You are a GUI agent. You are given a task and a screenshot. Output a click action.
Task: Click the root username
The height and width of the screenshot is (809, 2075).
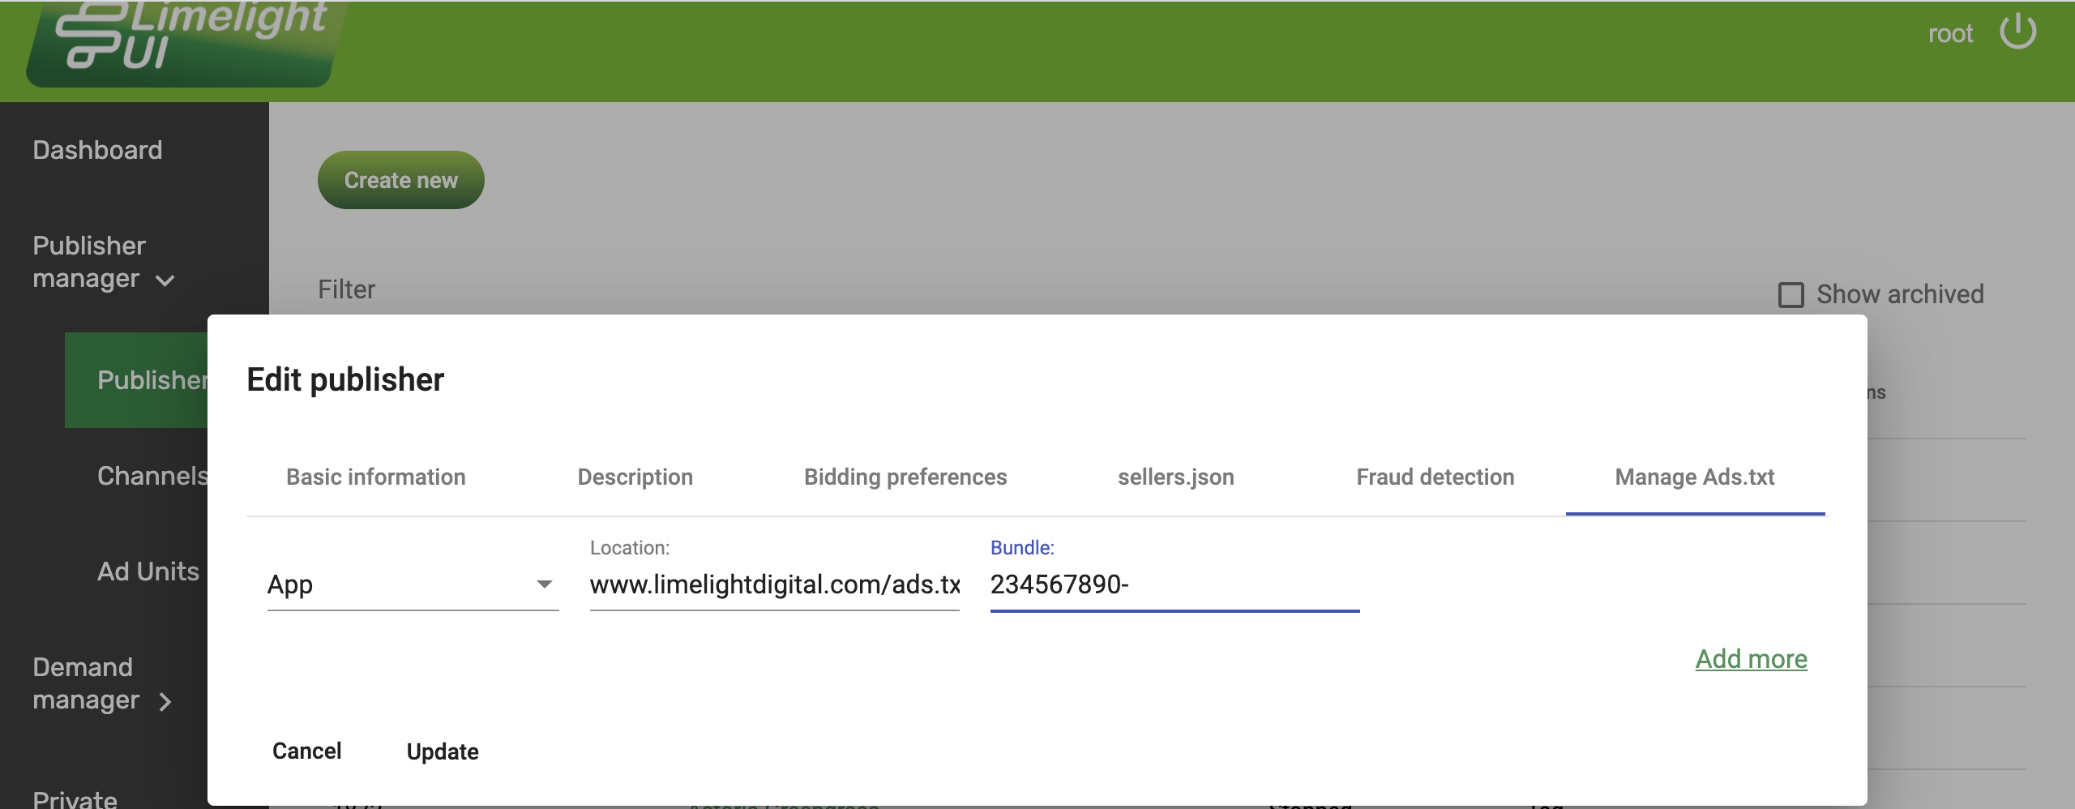pyautogui.click(x=1949, y=34)
